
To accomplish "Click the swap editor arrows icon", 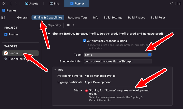I will tap(171, 4).
